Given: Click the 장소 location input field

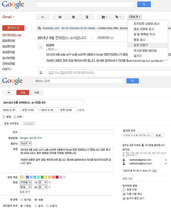Looking at the screenshot, I should click(67, 132).
